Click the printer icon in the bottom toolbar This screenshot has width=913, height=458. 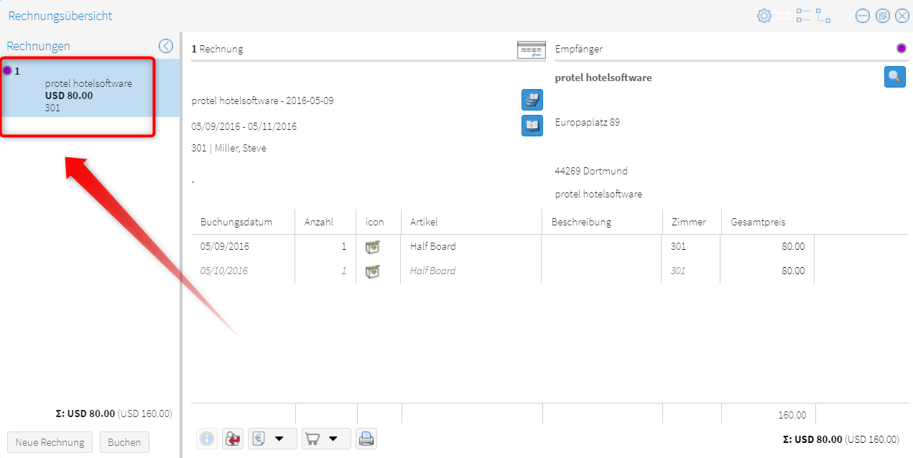366,439
